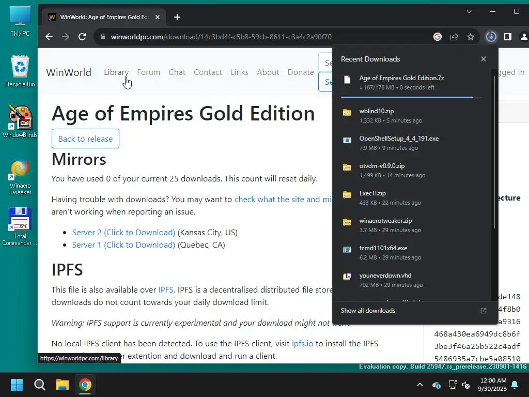Click Back to release button
Screen dimensions: 529x397
pyautogui.click(x=85, y=139)
